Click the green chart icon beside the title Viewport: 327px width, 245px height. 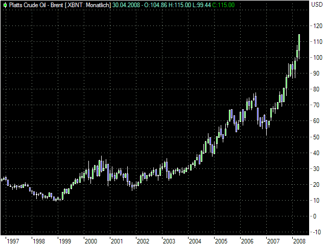[x=5, y=5]
